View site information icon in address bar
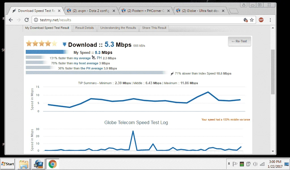 36,20
